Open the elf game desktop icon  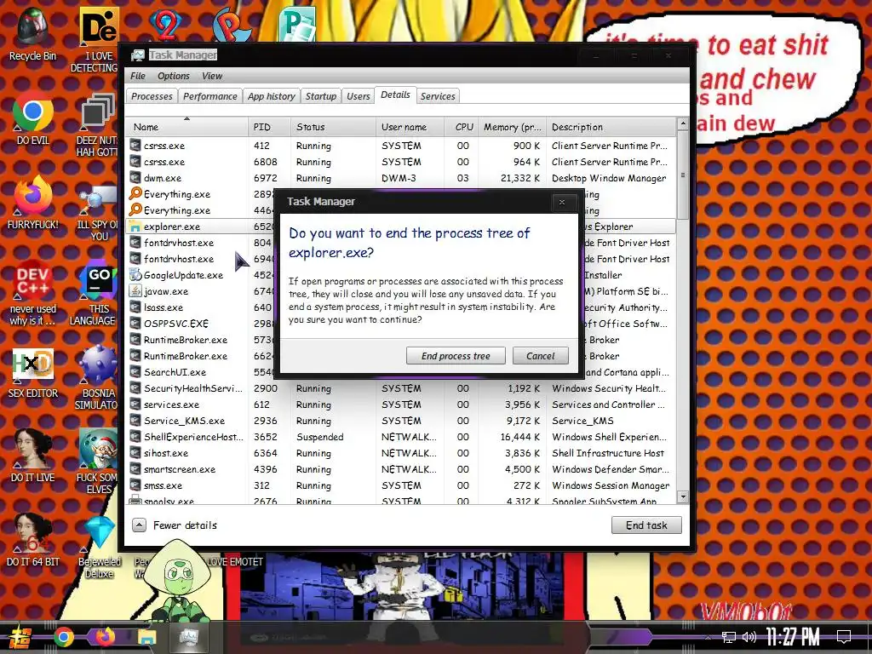pos(97,461)
